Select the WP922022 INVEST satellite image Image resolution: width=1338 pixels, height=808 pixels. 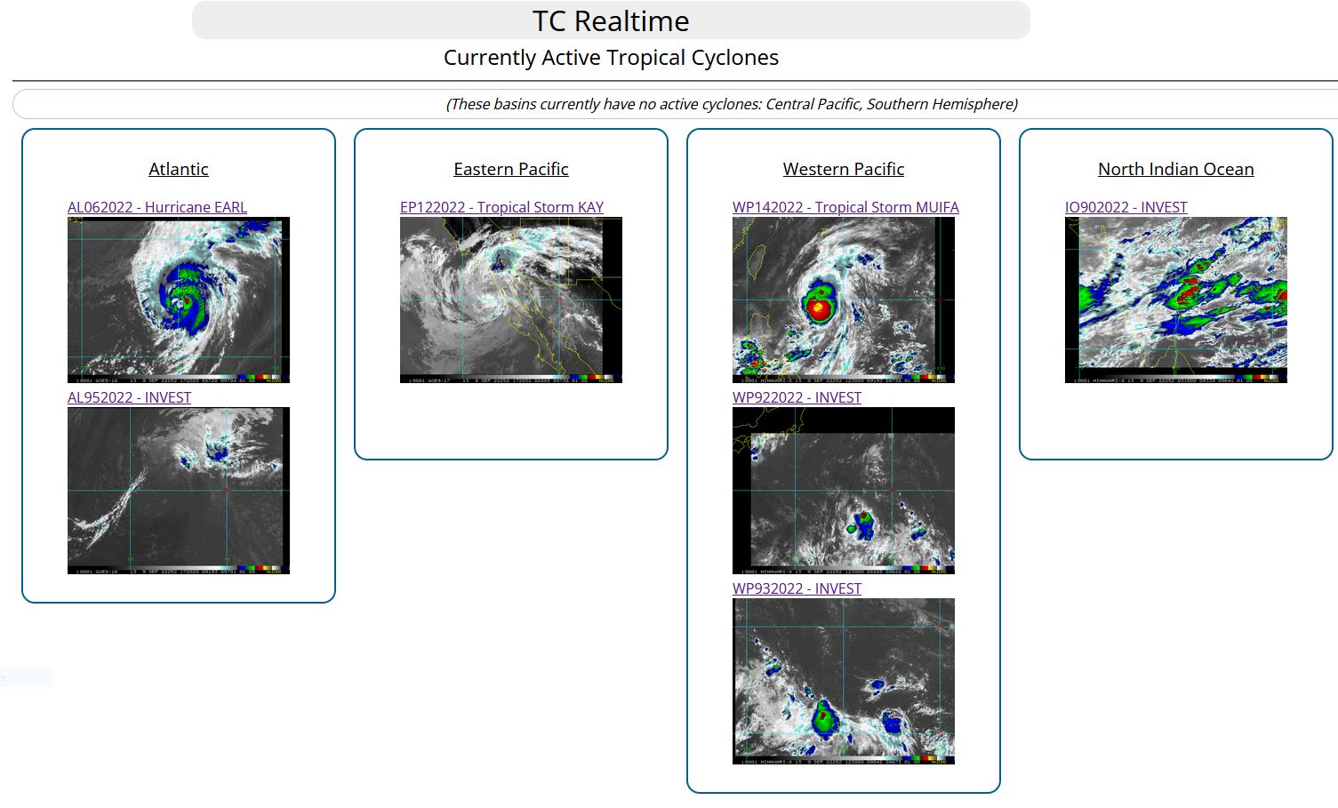(844, 491)
